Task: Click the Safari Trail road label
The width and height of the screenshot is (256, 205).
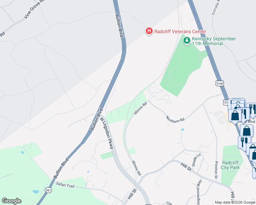Action: [x=65, y=185]
